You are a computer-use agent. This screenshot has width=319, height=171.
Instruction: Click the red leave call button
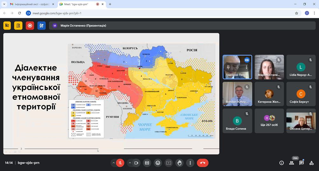202,163
